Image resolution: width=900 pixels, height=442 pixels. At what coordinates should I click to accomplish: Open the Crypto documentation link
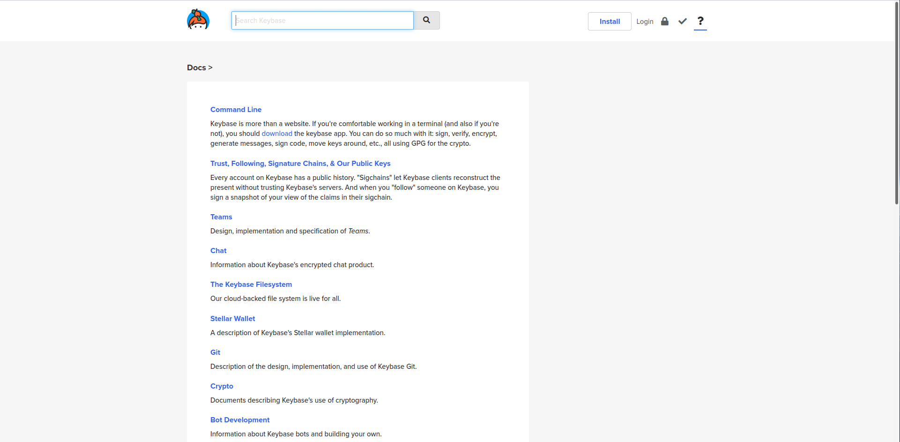(222, 386)
